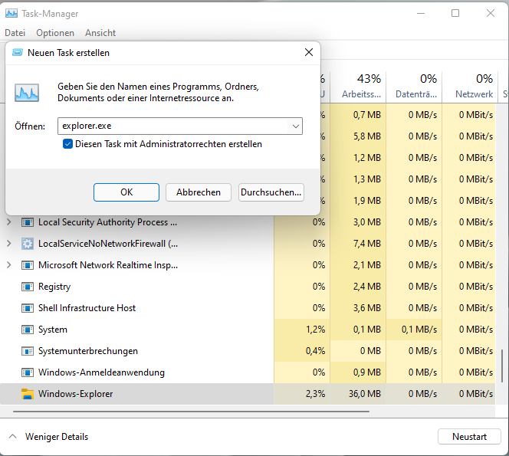Click the 1,2% CPU value for System
The width and height of the screenshot is (509, 456).
(x=316, y=330)
